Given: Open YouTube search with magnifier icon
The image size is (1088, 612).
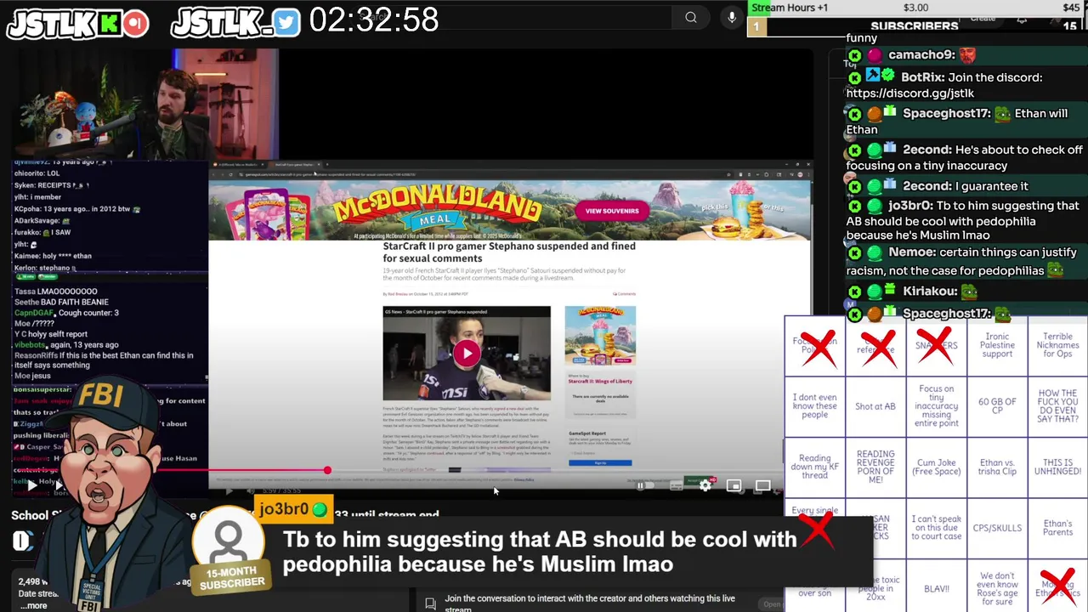Looking at the screenshot, I should click(x=691, y=17).
